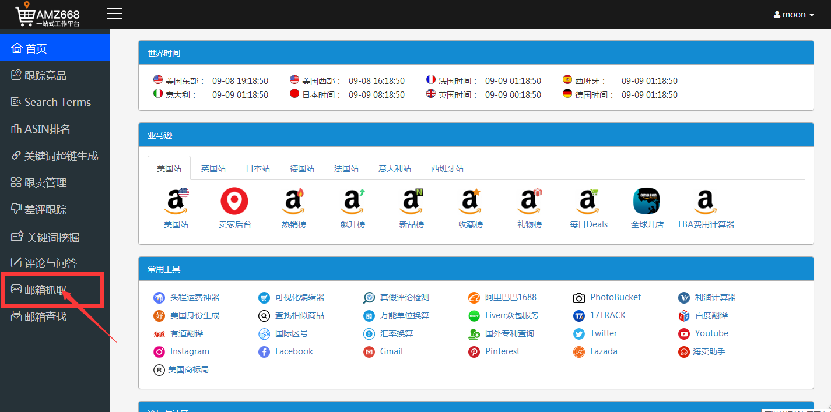Screen dimensions: 831x412
Task: Open 跟踪竞品 in the sidebar
Action: [x=55, y=75]
